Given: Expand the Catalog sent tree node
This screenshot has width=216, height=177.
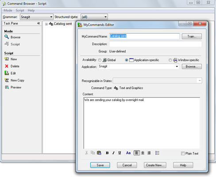Looking at the screenshot, I should click(x=46, y=24).
